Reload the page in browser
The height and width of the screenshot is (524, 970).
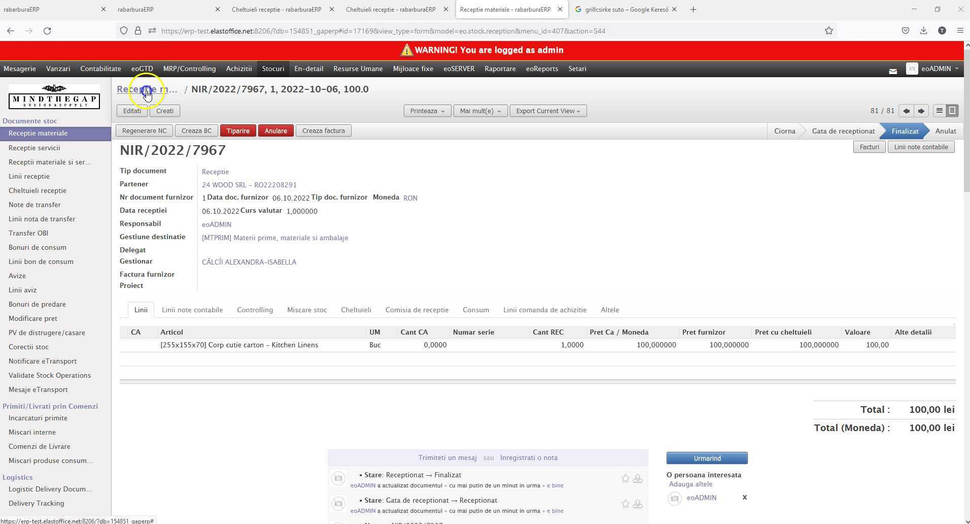[47, 31]
